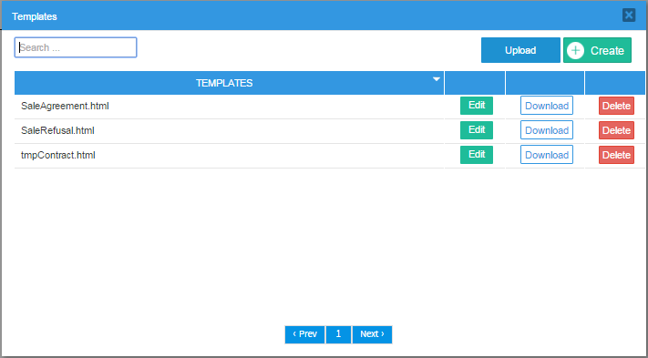Click the Search input field
Screen dimensions: 648x358
tap(76, 47)
